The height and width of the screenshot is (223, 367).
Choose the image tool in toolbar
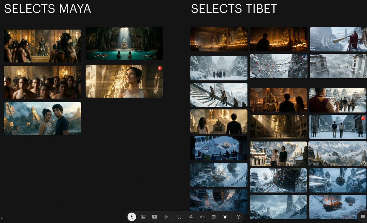click(x=143, y=217)
